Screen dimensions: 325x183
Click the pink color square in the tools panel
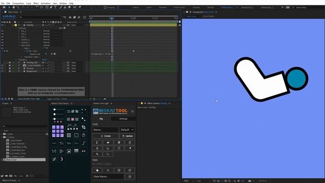click(x=73, y=119)
